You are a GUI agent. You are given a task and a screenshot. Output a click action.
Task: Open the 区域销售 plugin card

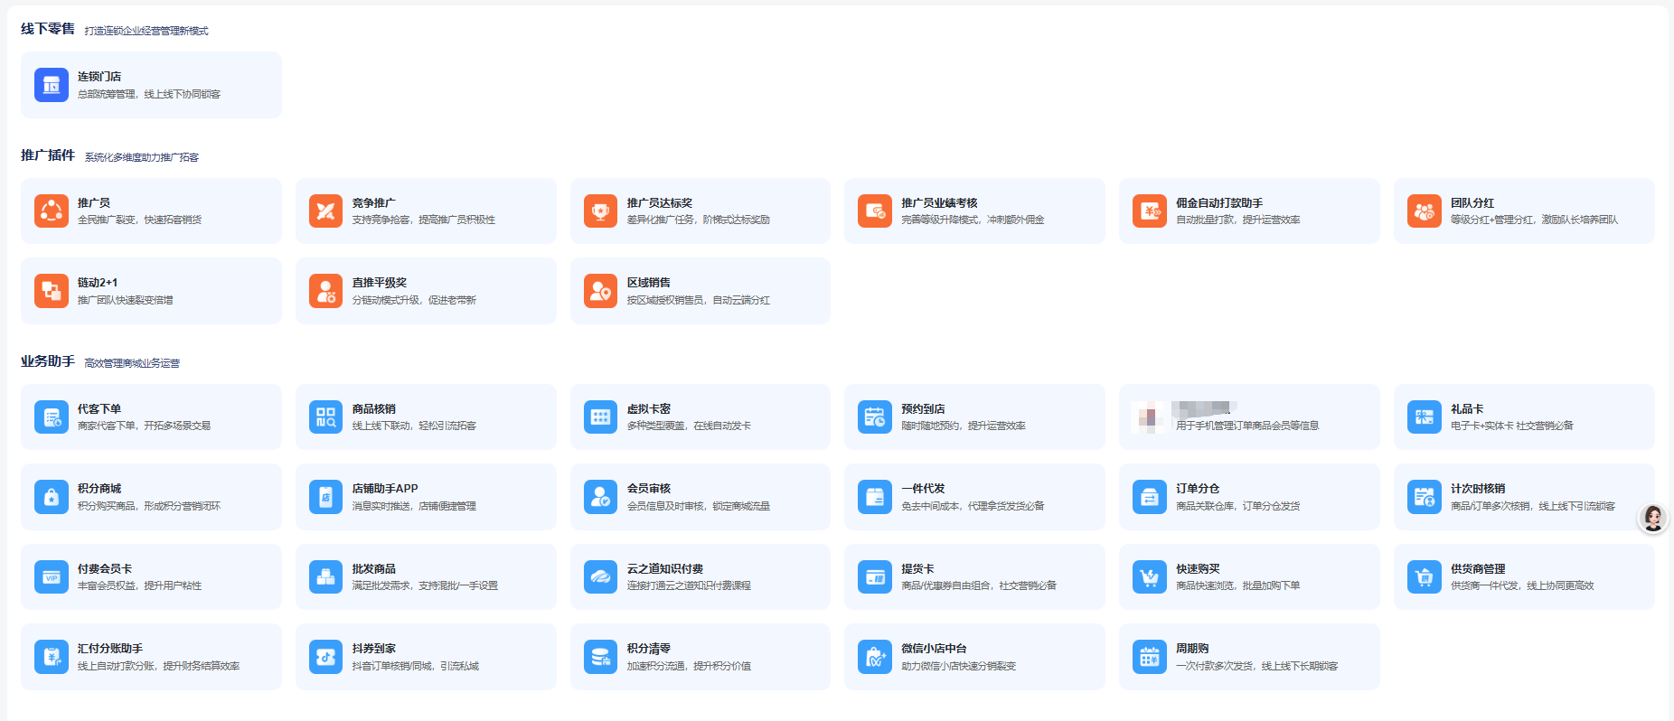tap(700, 291)
